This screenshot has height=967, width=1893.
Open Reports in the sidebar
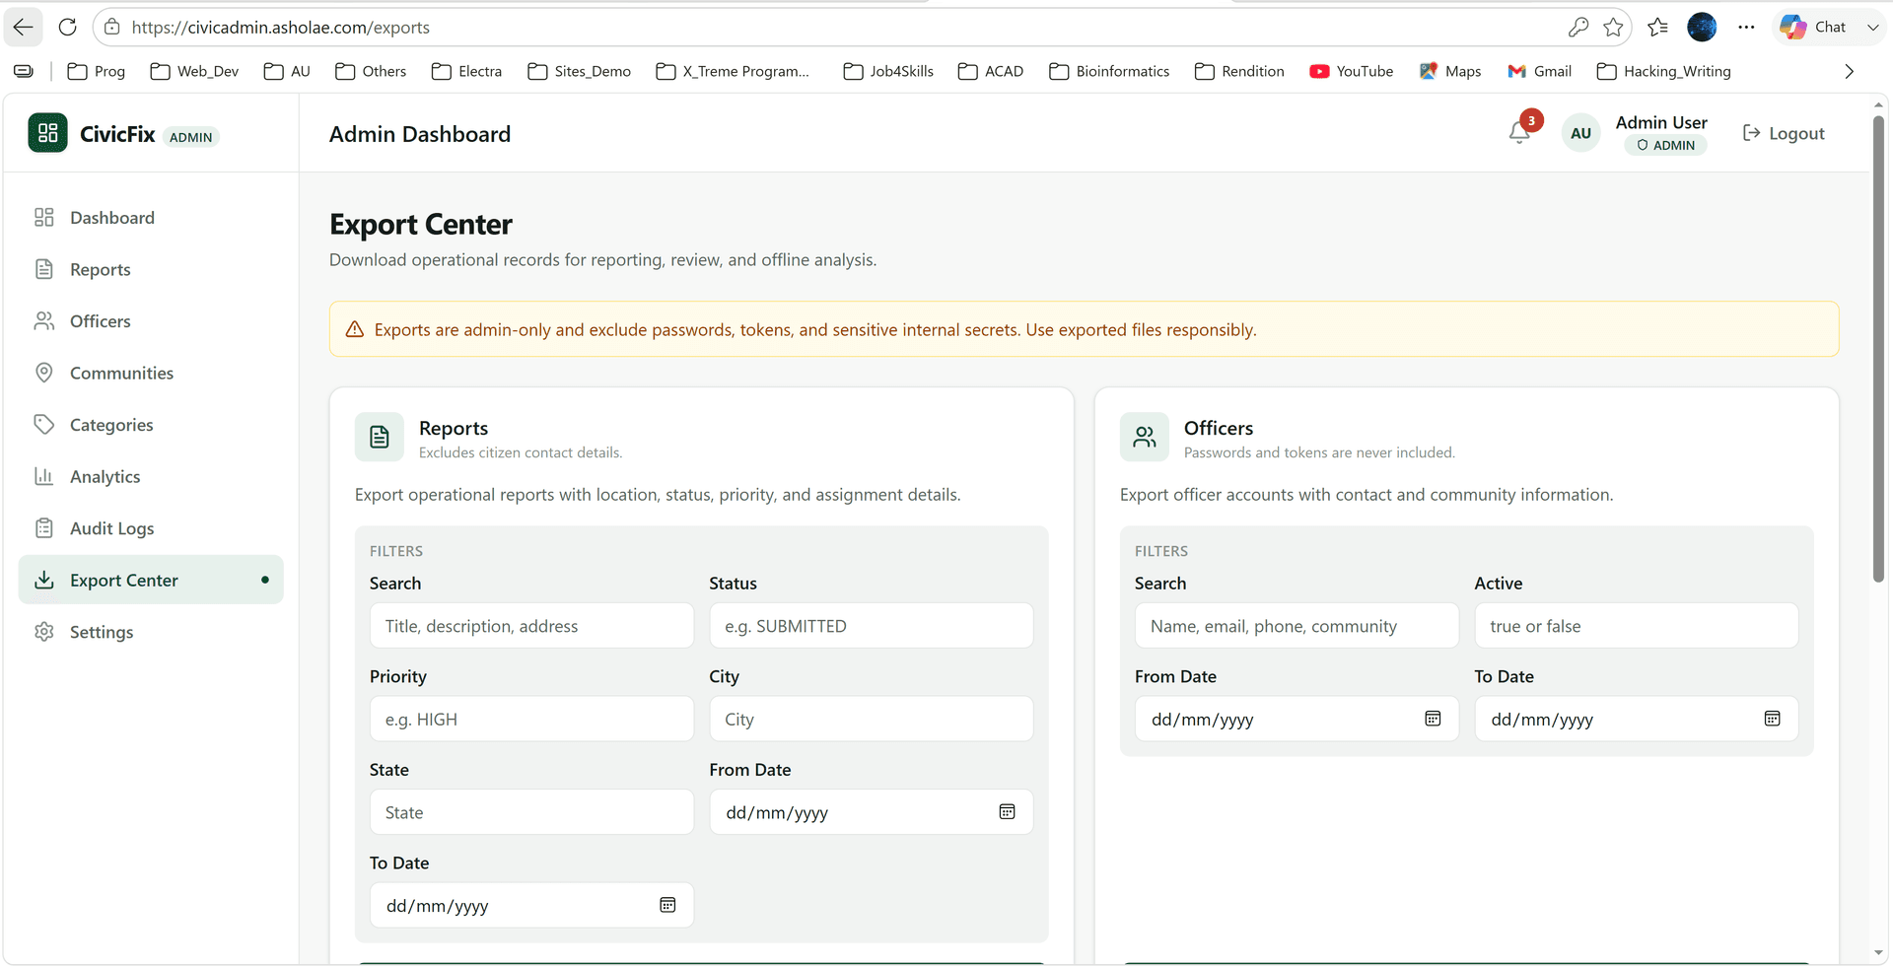click(x=151, y=269)
